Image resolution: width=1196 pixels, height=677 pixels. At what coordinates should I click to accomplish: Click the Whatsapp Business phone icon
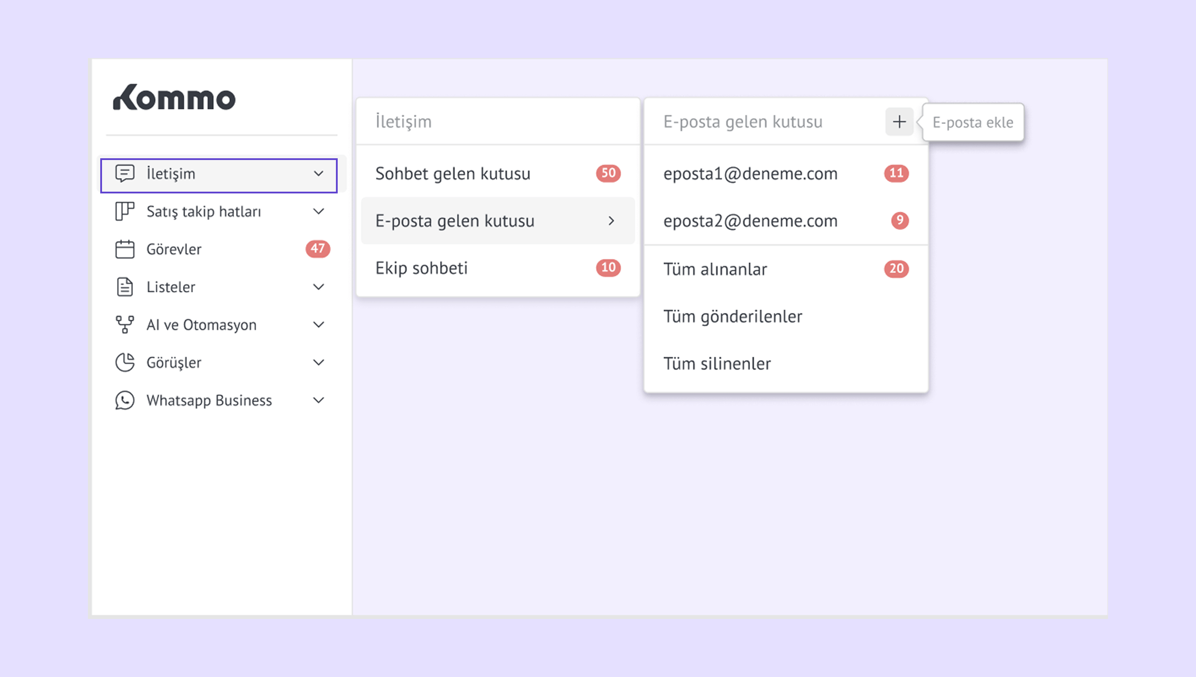pyautogui.click(x=124, y=400)
